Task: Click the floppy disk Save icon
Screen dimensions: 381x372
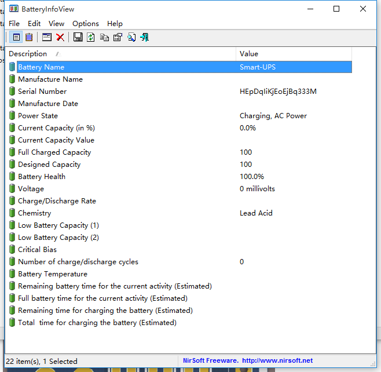Action: [78, 37]
